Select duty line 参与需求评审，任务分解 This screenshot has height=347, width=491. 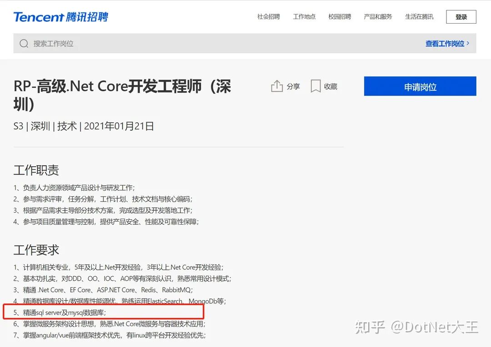click(x=103, y=199)
